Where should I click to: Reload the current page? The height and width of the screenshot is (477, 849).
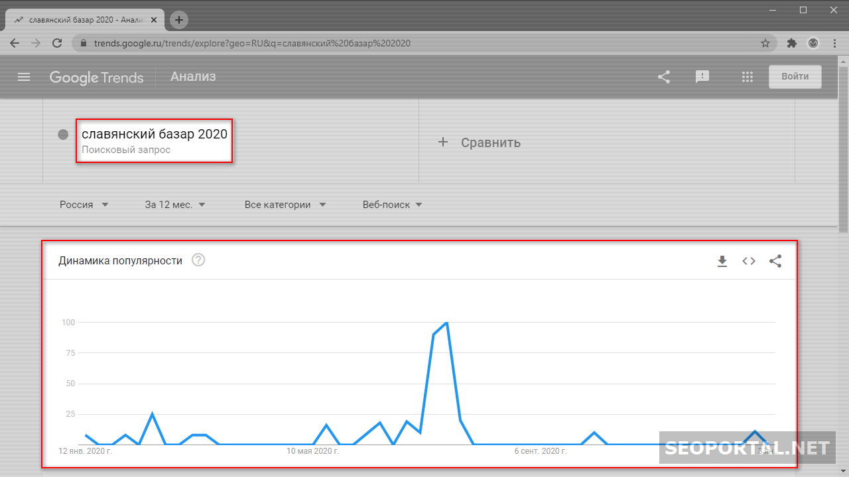(57, 43)
